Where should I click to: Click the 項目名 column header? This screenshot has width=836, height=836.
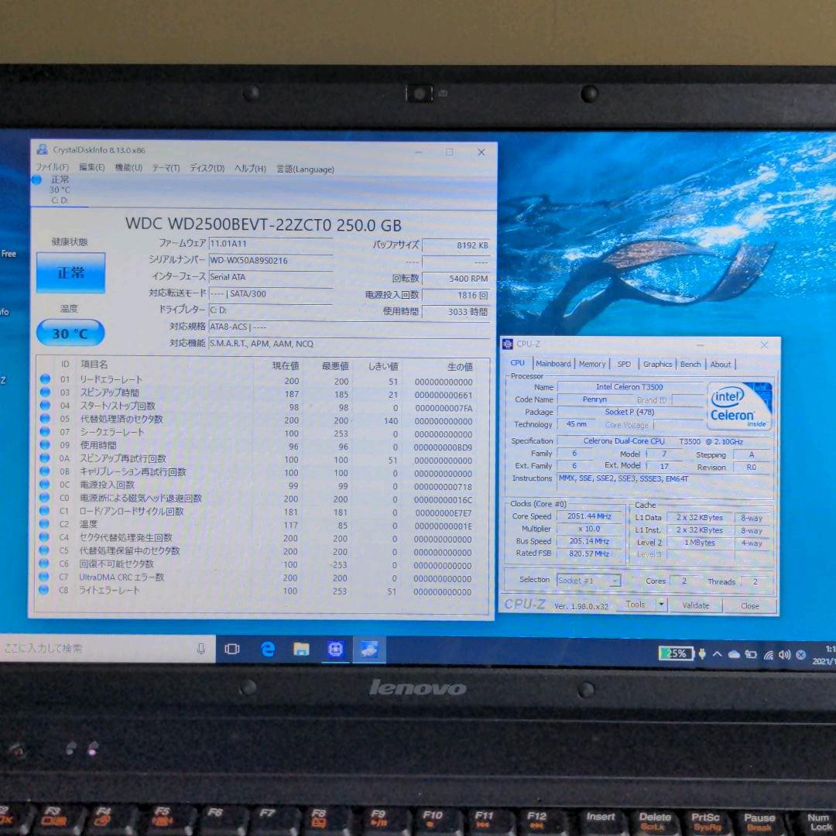pos(94,364)
